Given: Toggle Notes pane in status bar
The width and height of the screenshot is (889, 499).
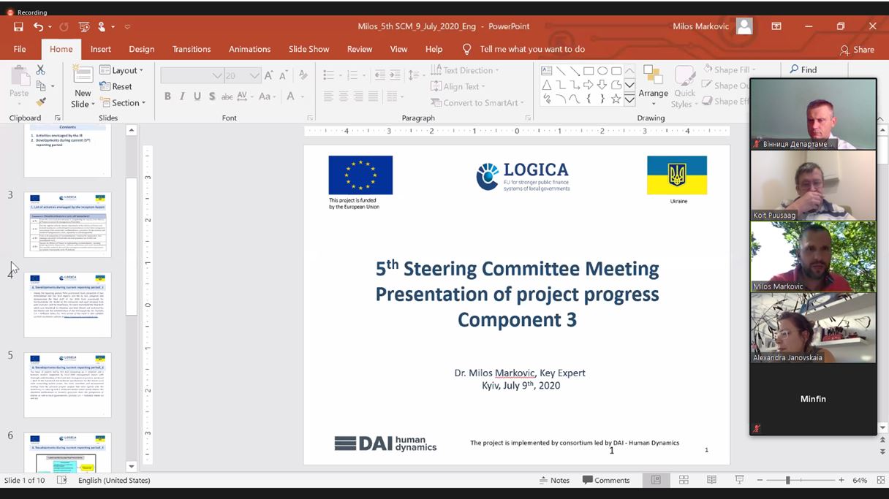Looking at the screenshot, I should 554,480.
